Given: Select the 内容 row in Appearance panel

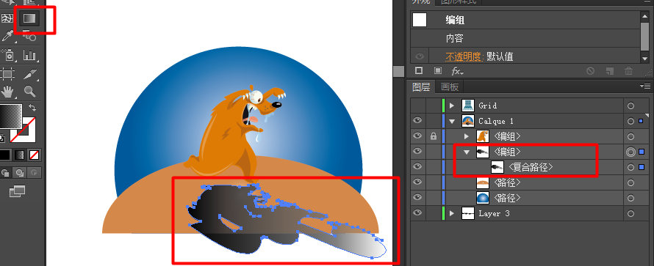Looking at the screenshot, I should (525, 38).
